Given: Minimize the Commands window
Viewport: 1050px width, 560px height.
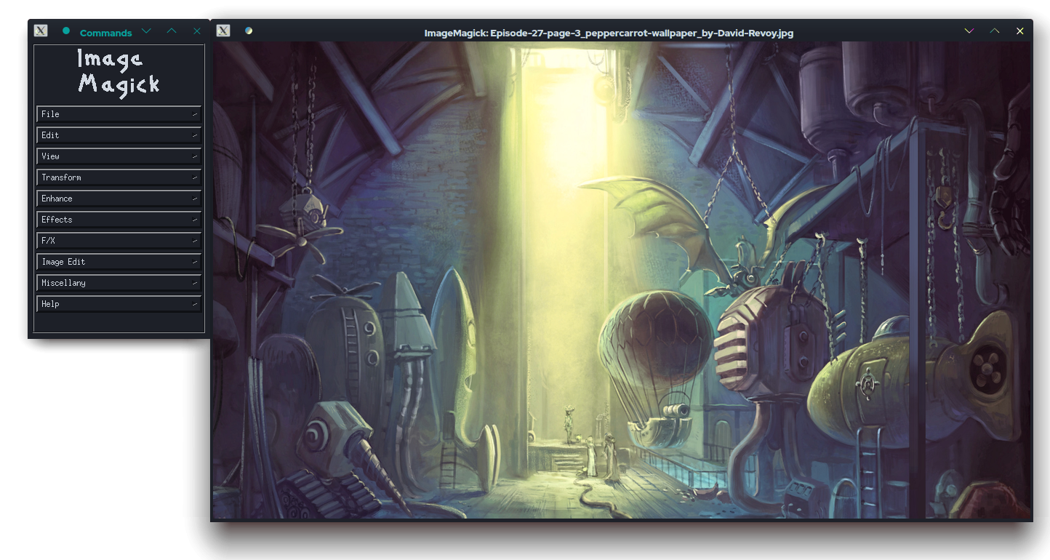Looking at the screenshot, I should click(x=146, y=31).
